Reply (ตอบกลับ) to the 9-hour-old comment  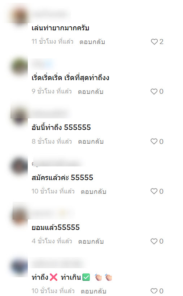[91, 92]
